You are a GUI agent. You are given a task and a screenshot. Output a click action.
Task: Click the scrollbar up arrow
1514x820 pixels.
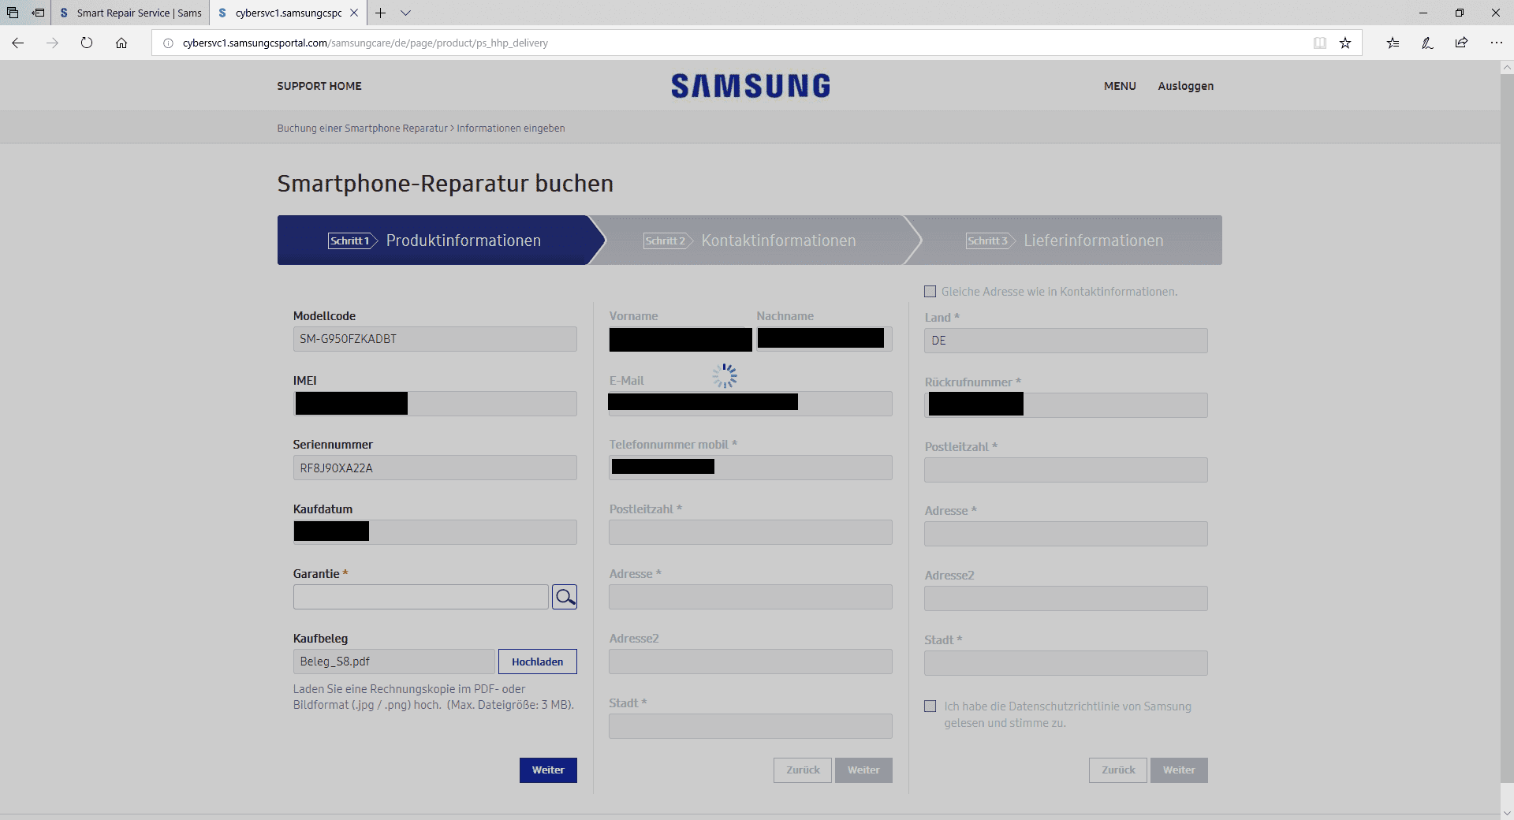1507,68
